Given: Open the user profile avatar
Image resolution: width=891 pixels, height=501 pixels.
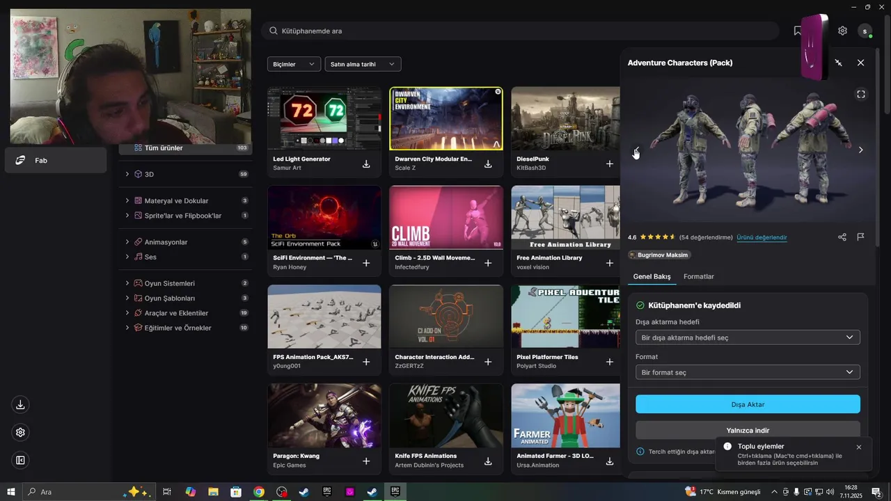Looking at the screenshot, I should (x=865, y=31).
